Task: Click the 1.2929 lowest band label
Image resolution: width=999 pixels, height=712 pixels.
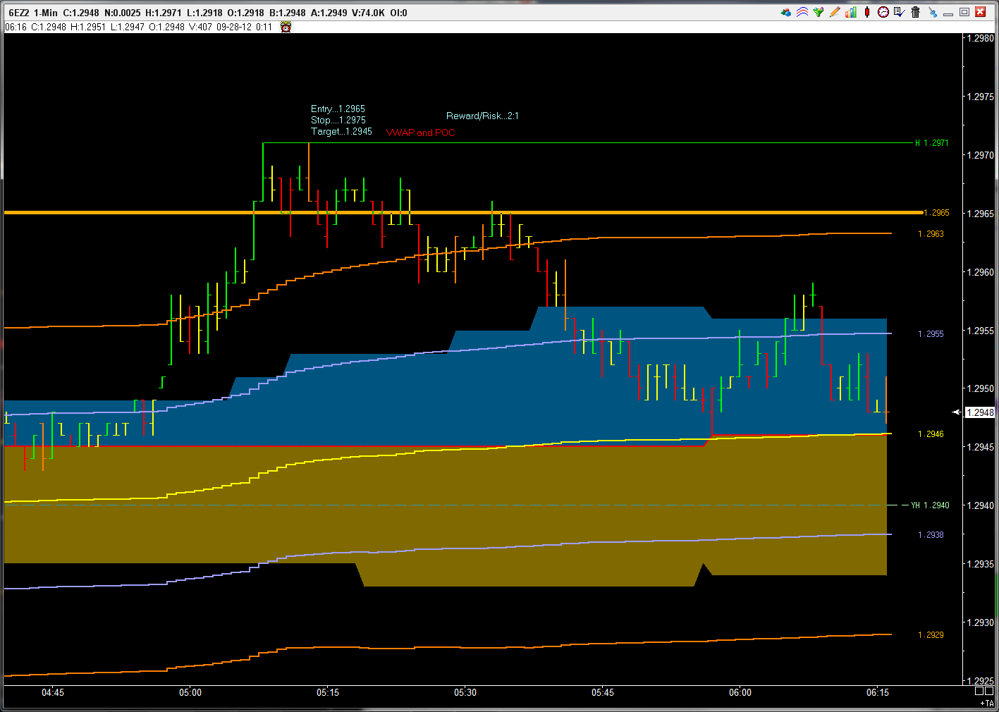Action: coord(931,635)
